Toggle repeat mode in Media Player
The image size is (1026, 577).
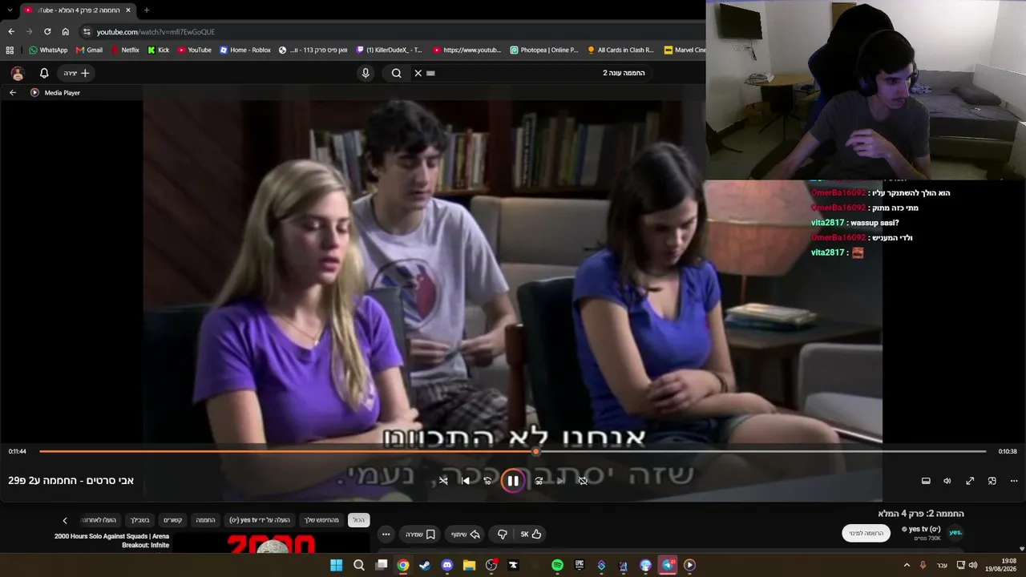583,481
